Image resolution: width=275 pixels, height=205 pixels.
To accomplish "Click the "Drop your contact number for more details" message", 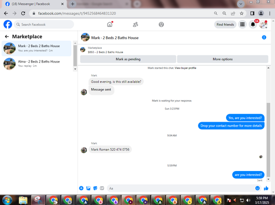I will click(231, 126).
